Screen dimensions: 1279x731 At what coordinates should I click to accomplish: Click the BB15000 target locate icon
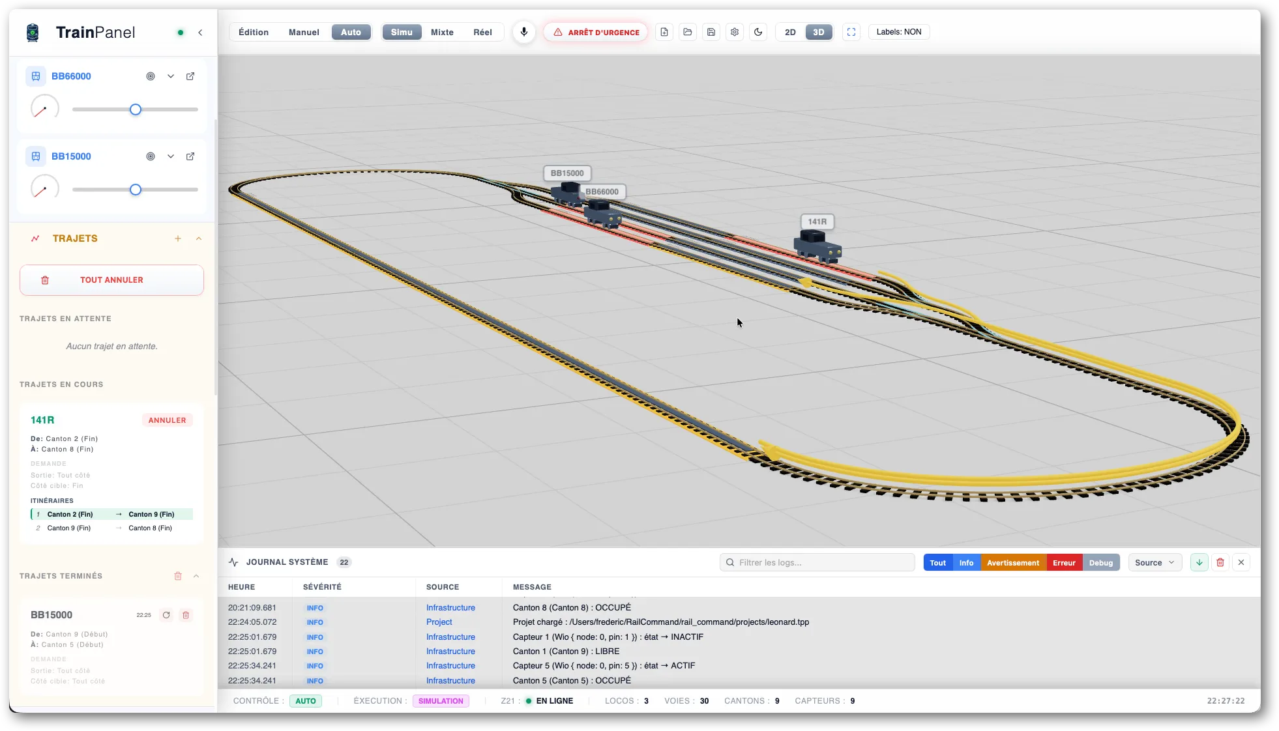point(151,156)
